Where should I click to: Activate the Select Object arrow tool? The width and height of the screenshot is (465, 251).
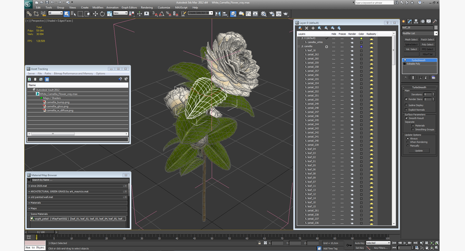coord(66,13)
